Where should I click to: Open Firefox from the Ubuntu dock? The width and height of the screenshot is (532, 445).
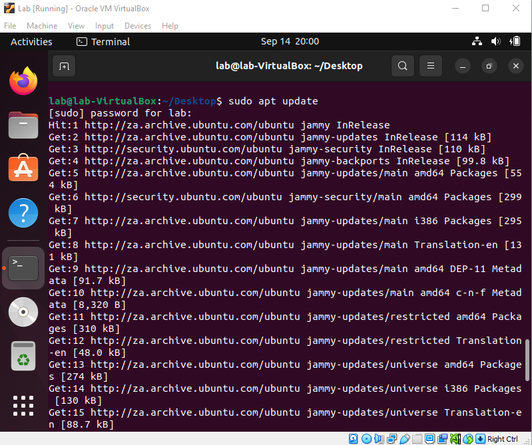tap(23, 81)
